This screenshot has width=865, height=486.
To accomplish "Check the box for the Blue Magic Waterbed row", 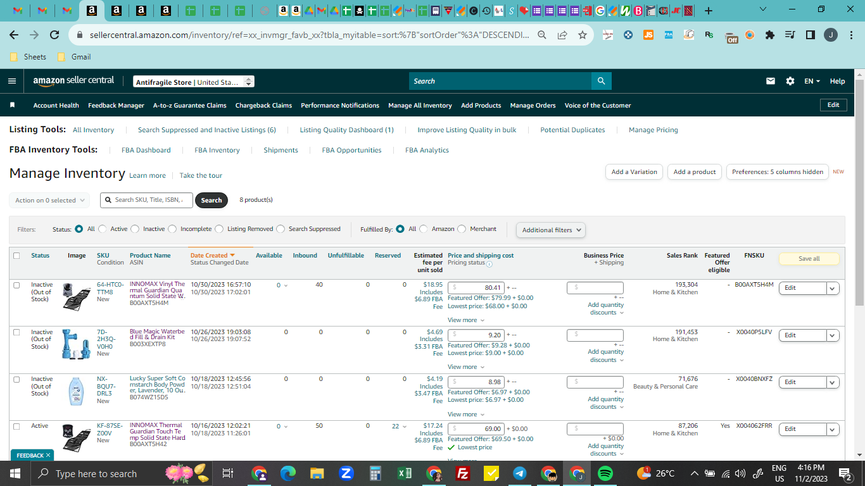I will click(x=16, y=332).
